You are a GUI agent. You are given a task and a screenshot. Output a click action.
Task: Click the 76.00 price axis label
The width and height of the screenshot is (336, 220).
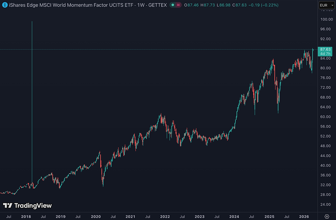coord(325,78)
